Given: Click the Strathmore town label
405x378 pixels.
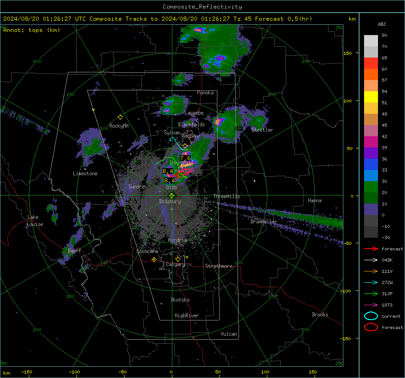Looking at the screenshot, I should [219, 266].
